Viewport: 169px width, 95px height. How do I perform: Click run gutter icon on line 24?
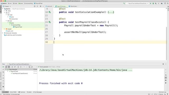coord(50,22)
